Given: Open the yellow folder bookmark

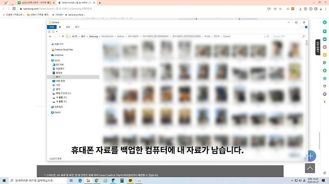Looking at the screenshot, I should point(38,15).
